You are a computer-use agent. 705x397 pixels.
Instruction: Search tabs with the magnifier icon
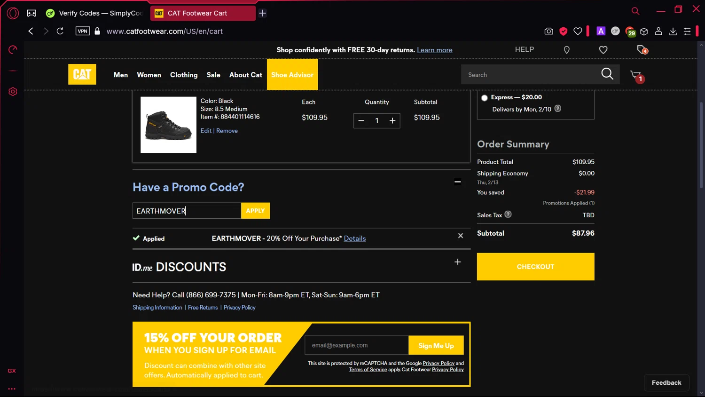(635, 10)
